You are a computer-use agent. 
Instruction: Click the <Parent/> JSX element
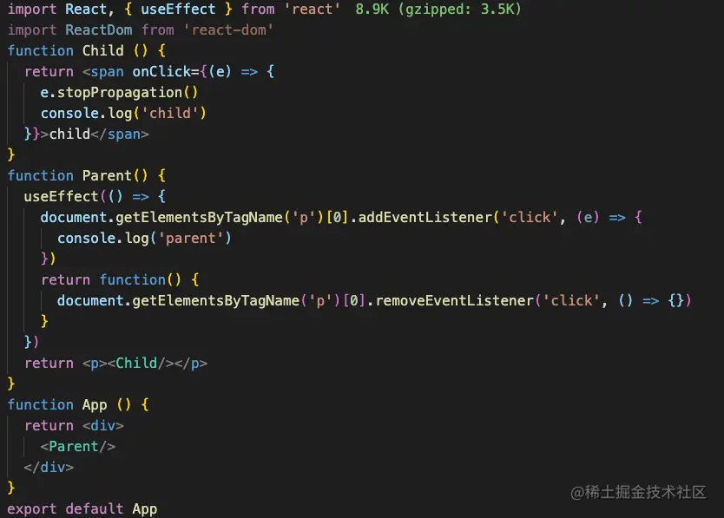coord(77,447)
